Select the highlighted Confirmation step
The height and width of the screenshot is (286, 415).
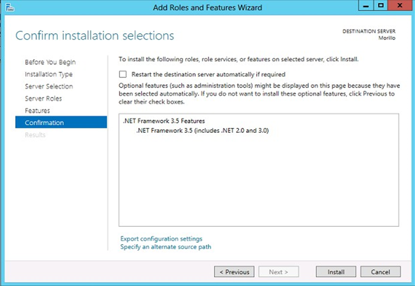coord(44,123)
